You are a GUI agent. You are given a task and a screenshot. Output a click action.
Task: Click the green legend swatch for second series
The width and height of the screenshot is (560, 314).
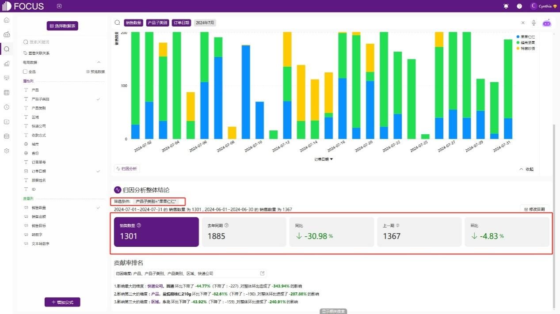point(518,42)
